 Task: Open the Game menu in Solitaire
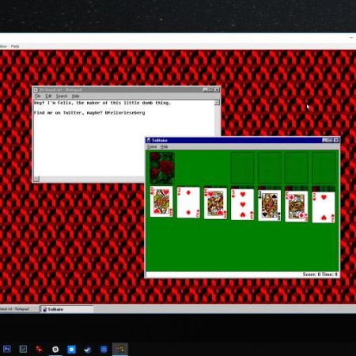[152, 146]
